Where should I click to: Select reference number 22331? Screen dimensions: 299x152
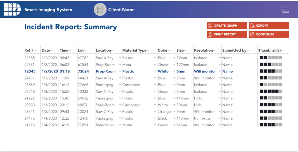(x=30, y=65)
